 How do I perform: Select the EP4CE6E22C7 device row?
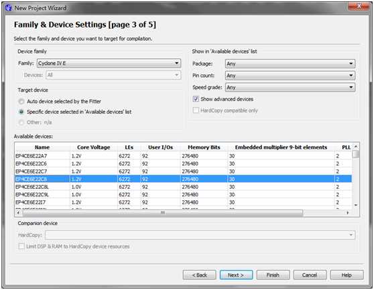[x=183, y=171]
